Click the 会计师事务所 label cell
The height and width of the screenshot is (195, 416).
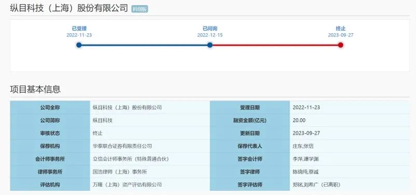point(50,159)
